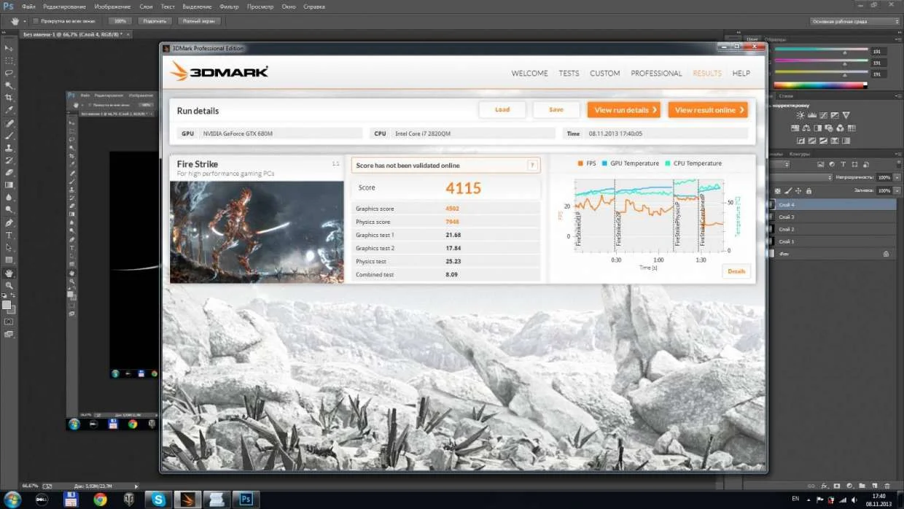Open Skype from the Windows taskbar

pyautogui.click(x=158, y=500)
